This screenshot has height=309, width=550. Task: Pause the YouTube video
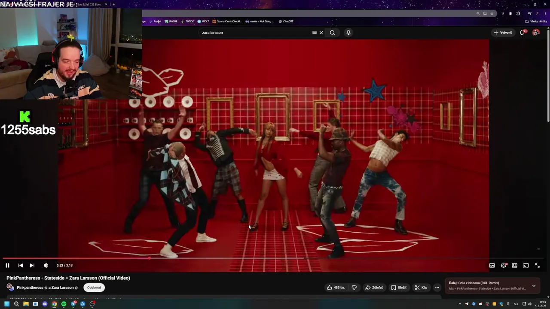click(x=7, y=265)
